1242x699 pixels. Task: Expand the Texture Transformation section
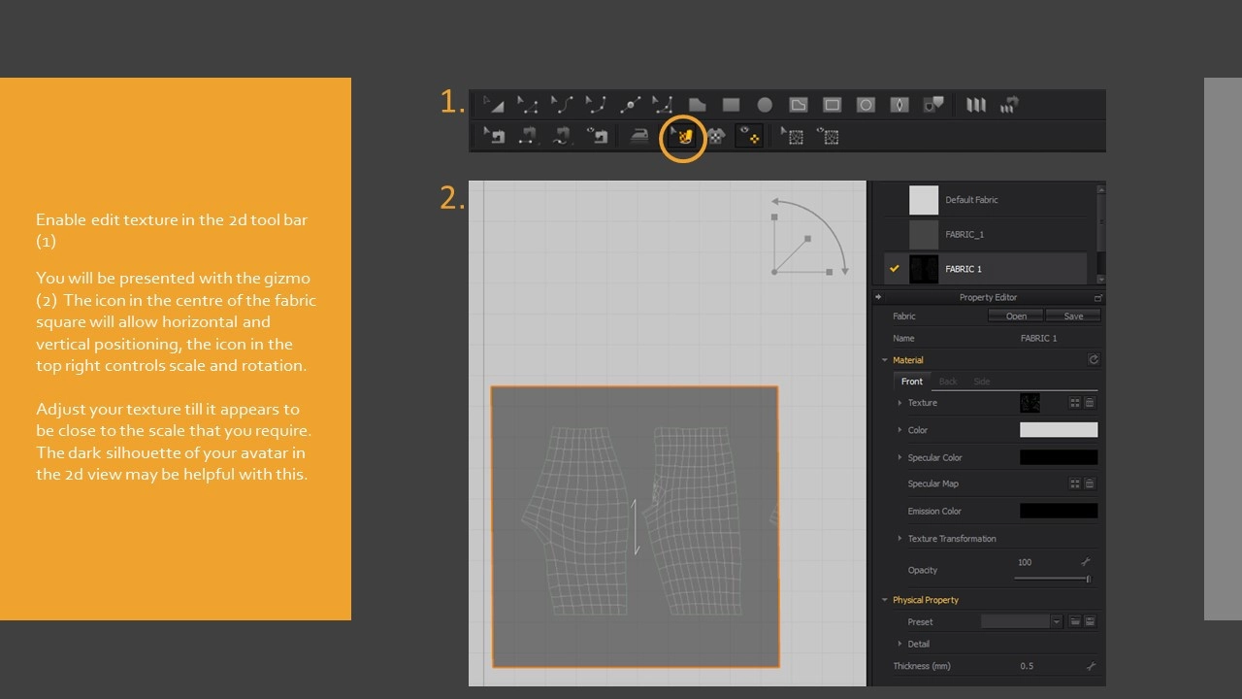pos(899,539)
